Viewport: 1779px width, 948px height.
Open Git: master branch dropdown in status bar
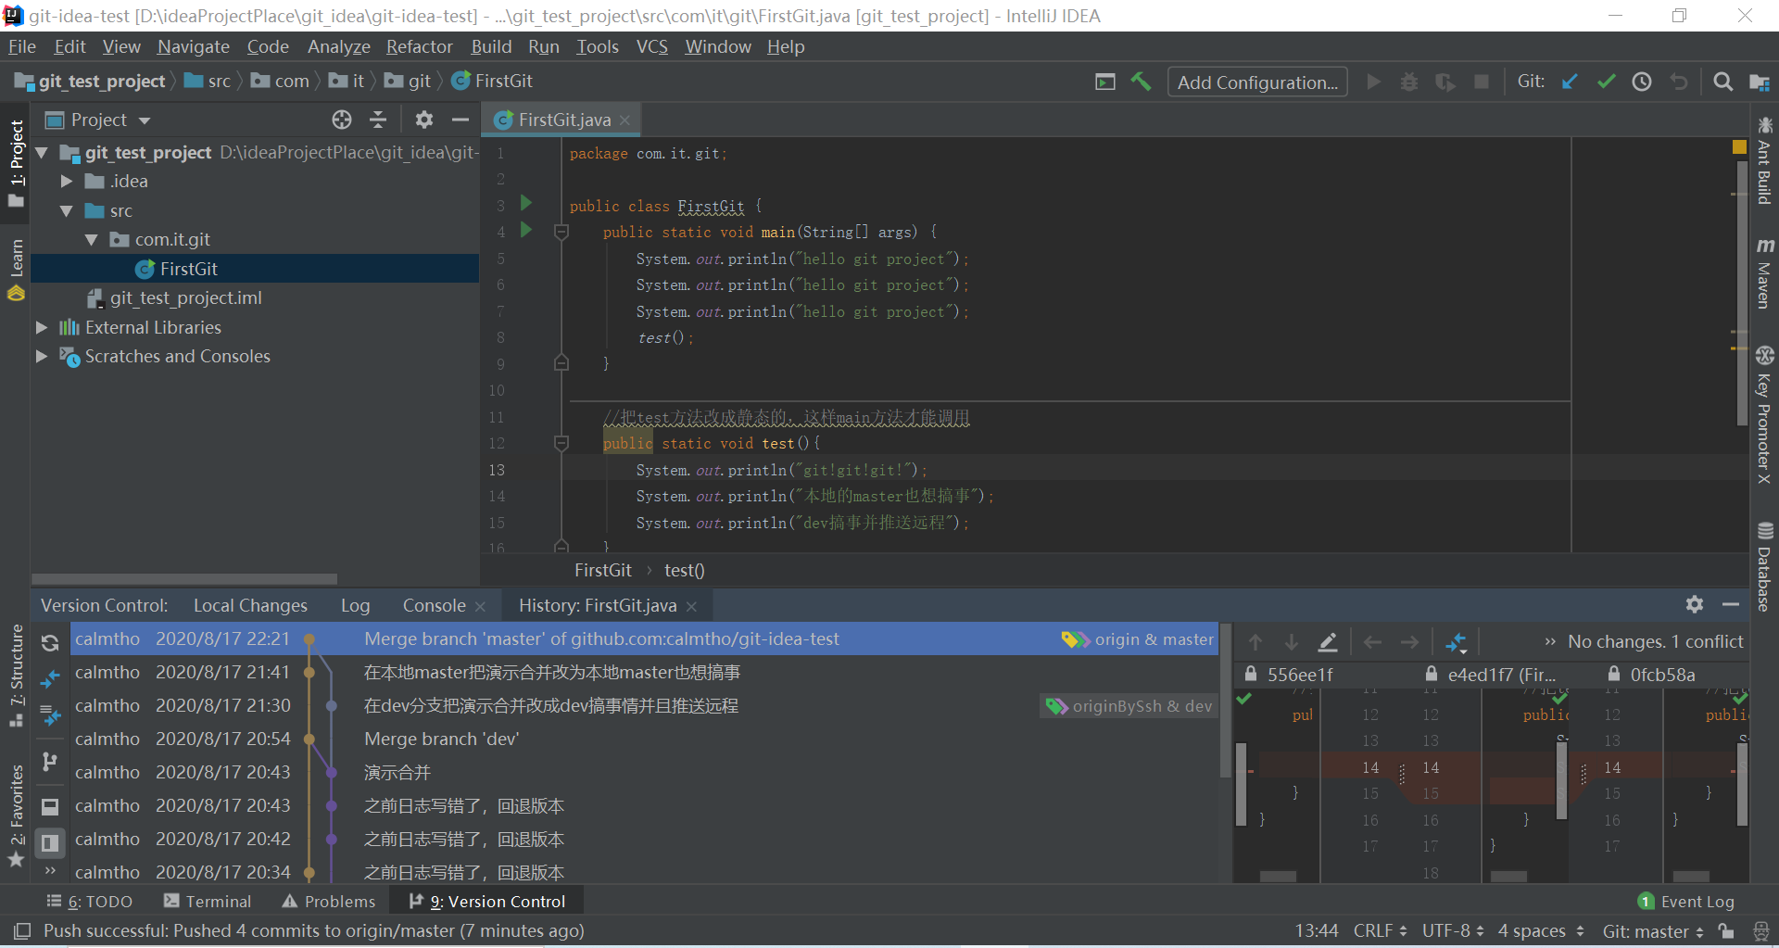1653,930
